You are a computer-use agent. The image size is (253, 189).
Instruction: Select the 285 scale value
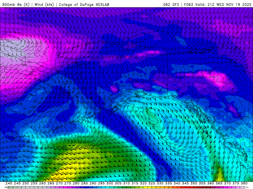click(84, 183)
